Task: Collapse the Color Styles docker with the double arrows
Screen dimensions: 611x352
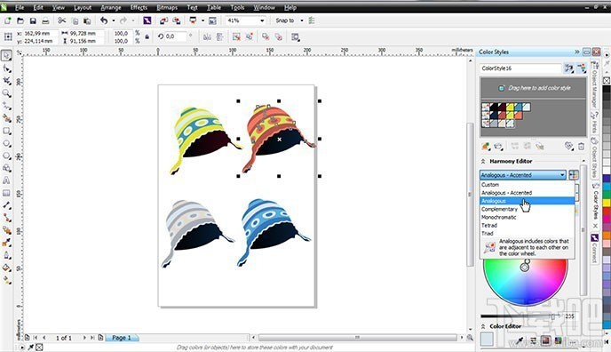Action: point(577,52)
